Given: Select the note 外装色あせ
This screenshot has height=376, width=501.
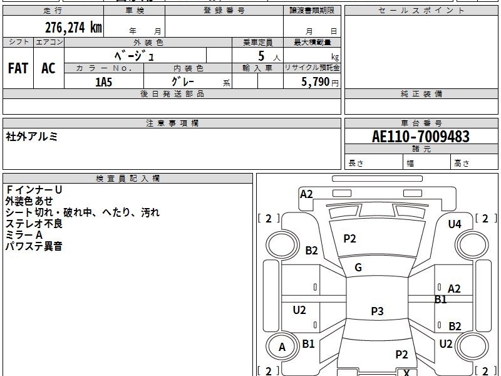Looking at the screenshot, I should [29, 201].
